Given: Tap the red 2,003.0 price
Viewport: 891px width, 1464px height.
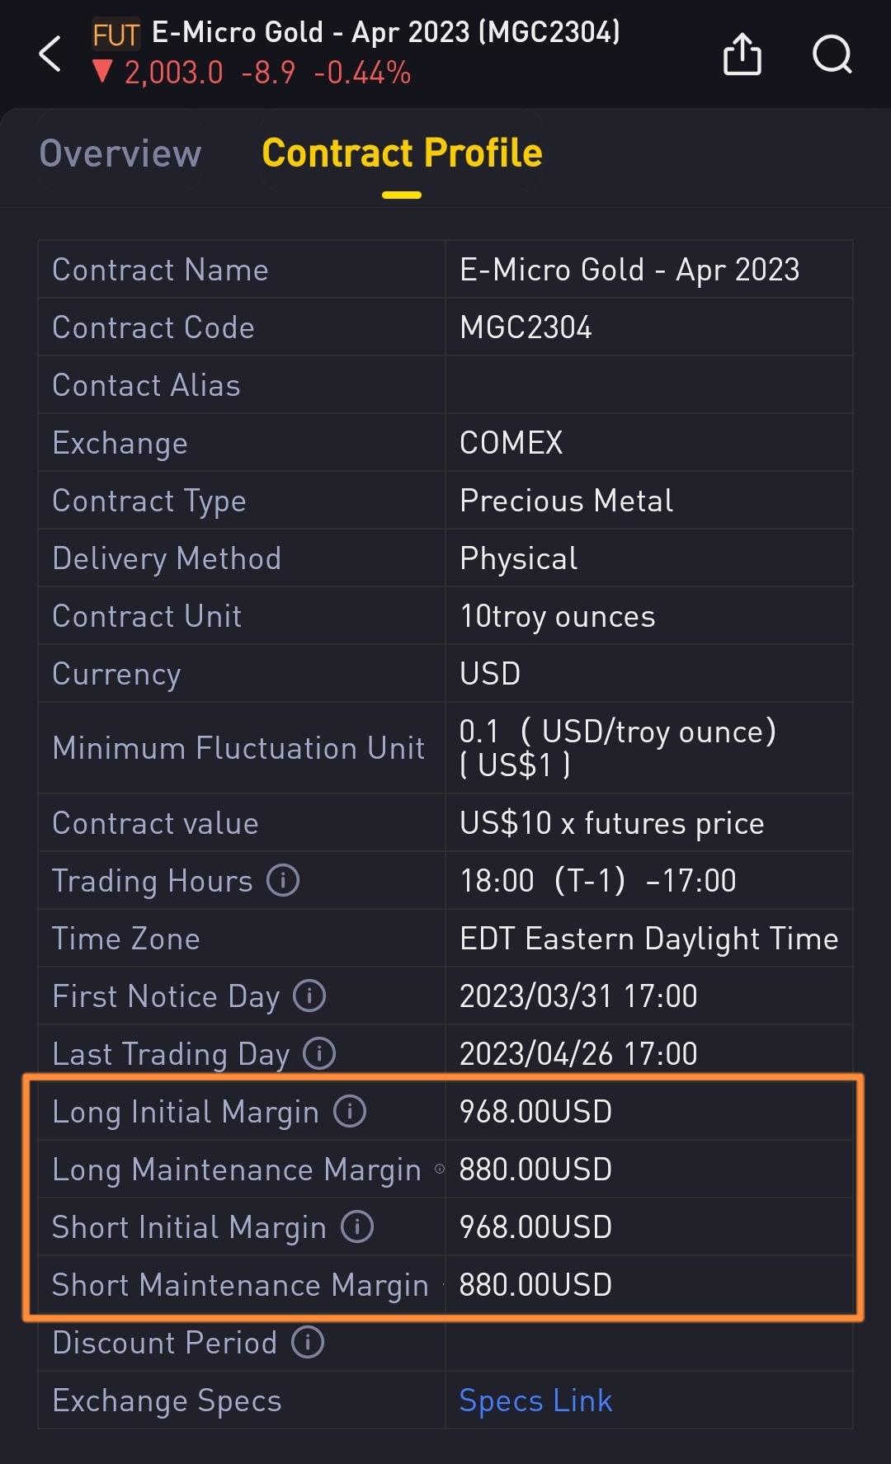Looking at the screenshot, I should pyautogui.click(x=173, y=73).
